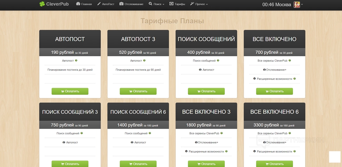342x167 pixels.
Task: Click help icon beside Автопост in АВТОПОСТ 3 card
Action: coord(144,60)
